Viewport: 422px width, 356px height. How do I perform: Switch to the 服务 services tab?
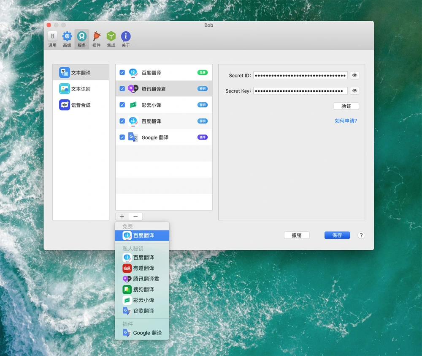(x=82, y=39)
